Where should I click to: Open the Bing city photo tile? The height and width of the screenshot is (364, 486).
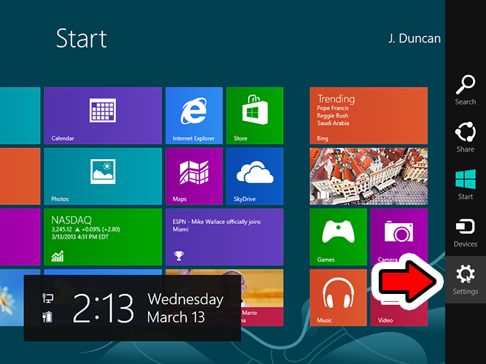coord(369,177)
